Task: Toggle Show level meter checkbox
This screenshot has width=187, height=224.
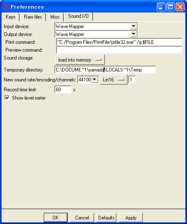Action: 7,98
